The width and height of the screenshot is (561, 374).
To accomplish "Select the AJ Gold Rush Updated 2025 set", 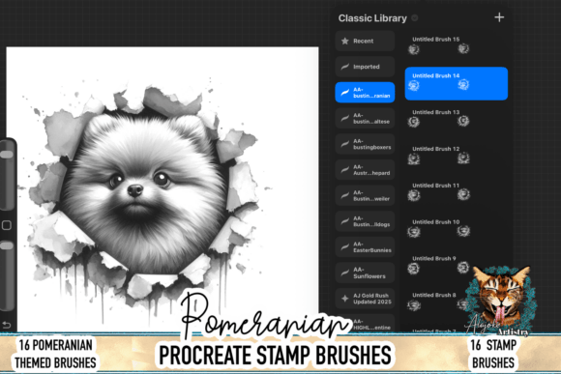I will pyautogui.click(x=365, y=299).
